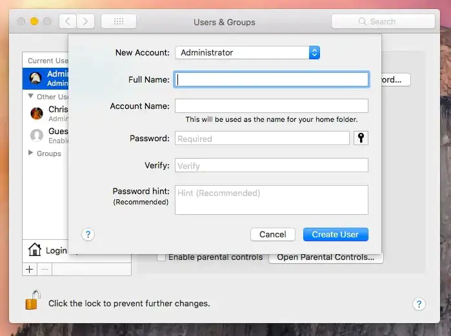This screenshot has height=336, width=451.
Task: Select the current Admin user eagle avatar
Action: tap(35, 78)
